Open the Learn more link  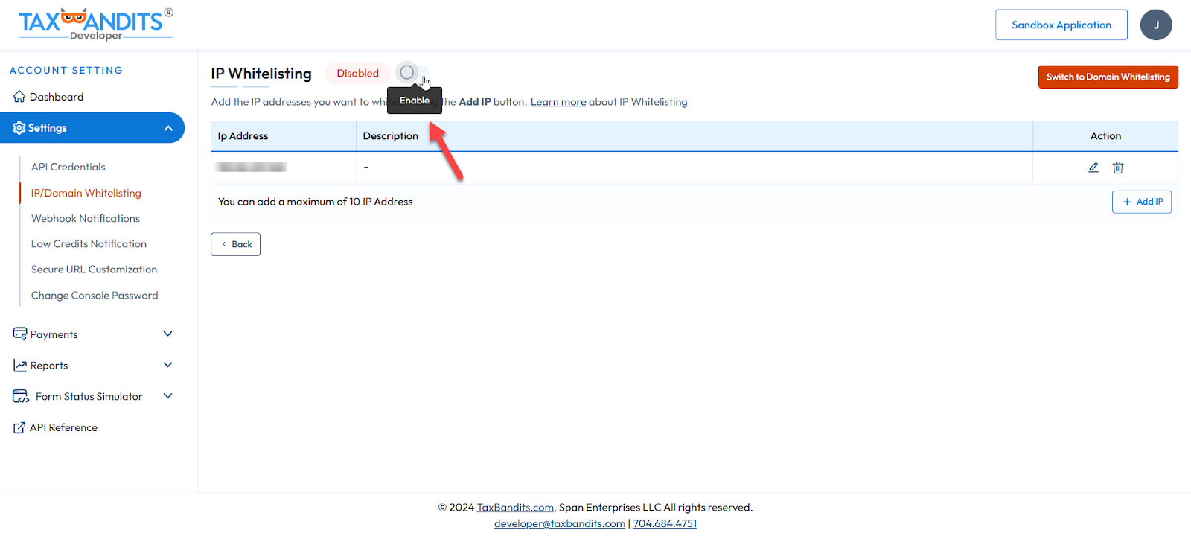tap(558, 102)
